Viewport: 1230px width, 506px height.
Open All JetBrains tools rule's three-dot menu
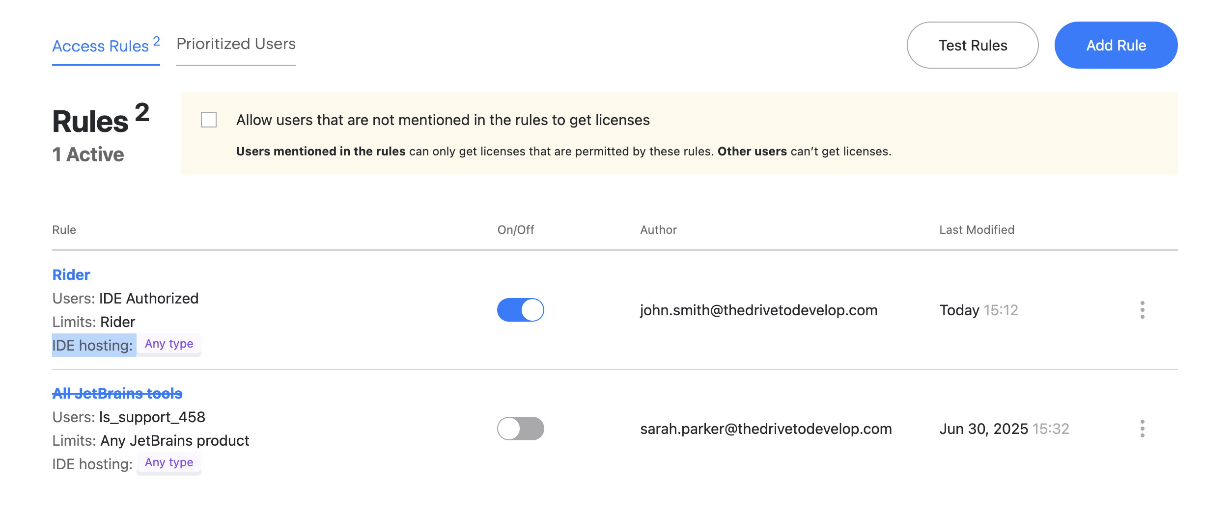(x=1142, y=429)
